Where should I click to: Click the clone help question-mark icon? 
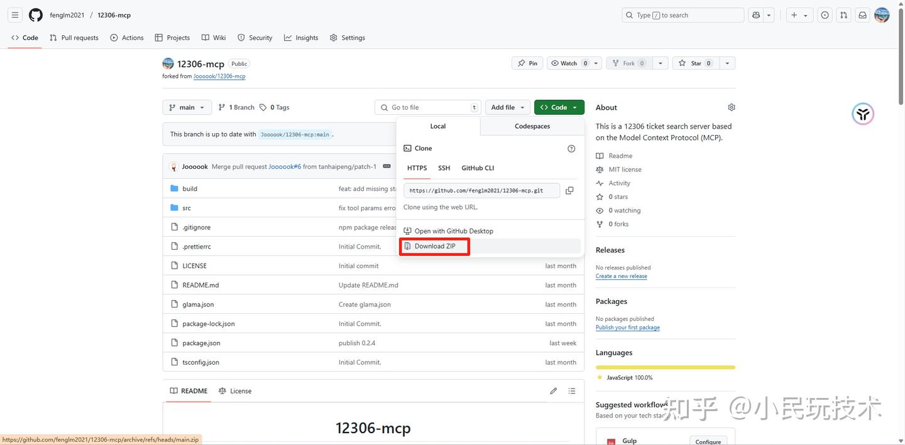pyautogui.click(x=571, y=149)
